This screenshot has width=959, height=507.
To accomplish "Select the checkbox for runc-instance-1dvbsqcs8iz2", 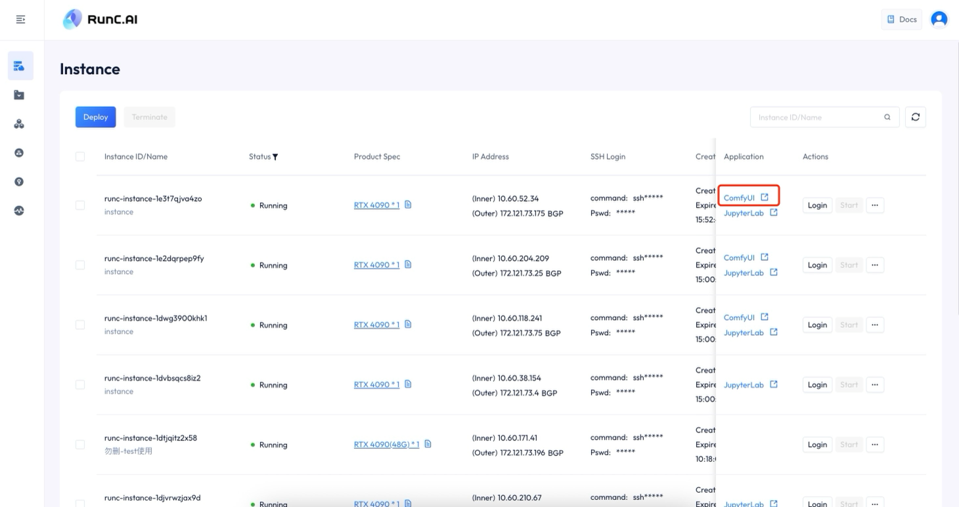I will click(x=80, y=384).
